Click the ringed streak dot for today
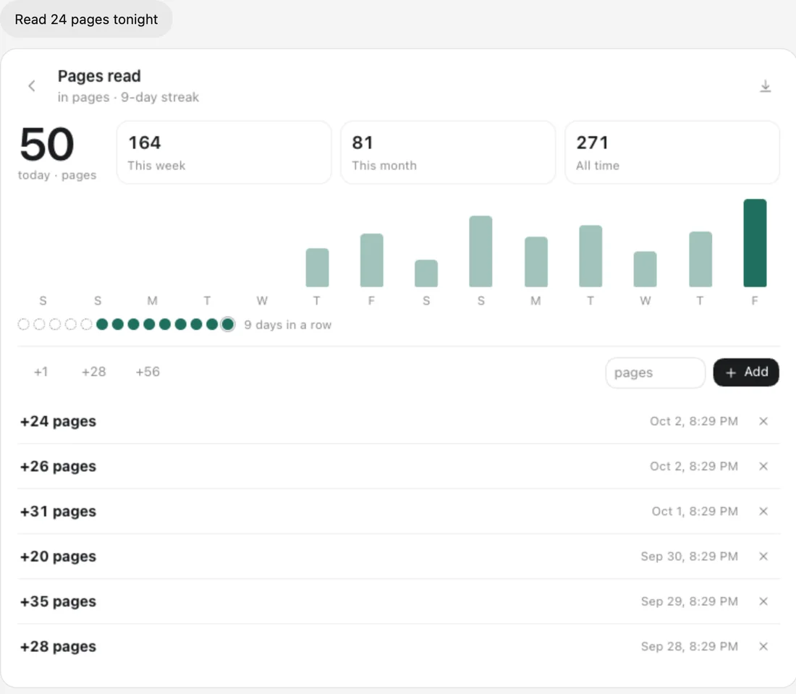The height and width of the screenshot is (694, 796). click(228, 324)
